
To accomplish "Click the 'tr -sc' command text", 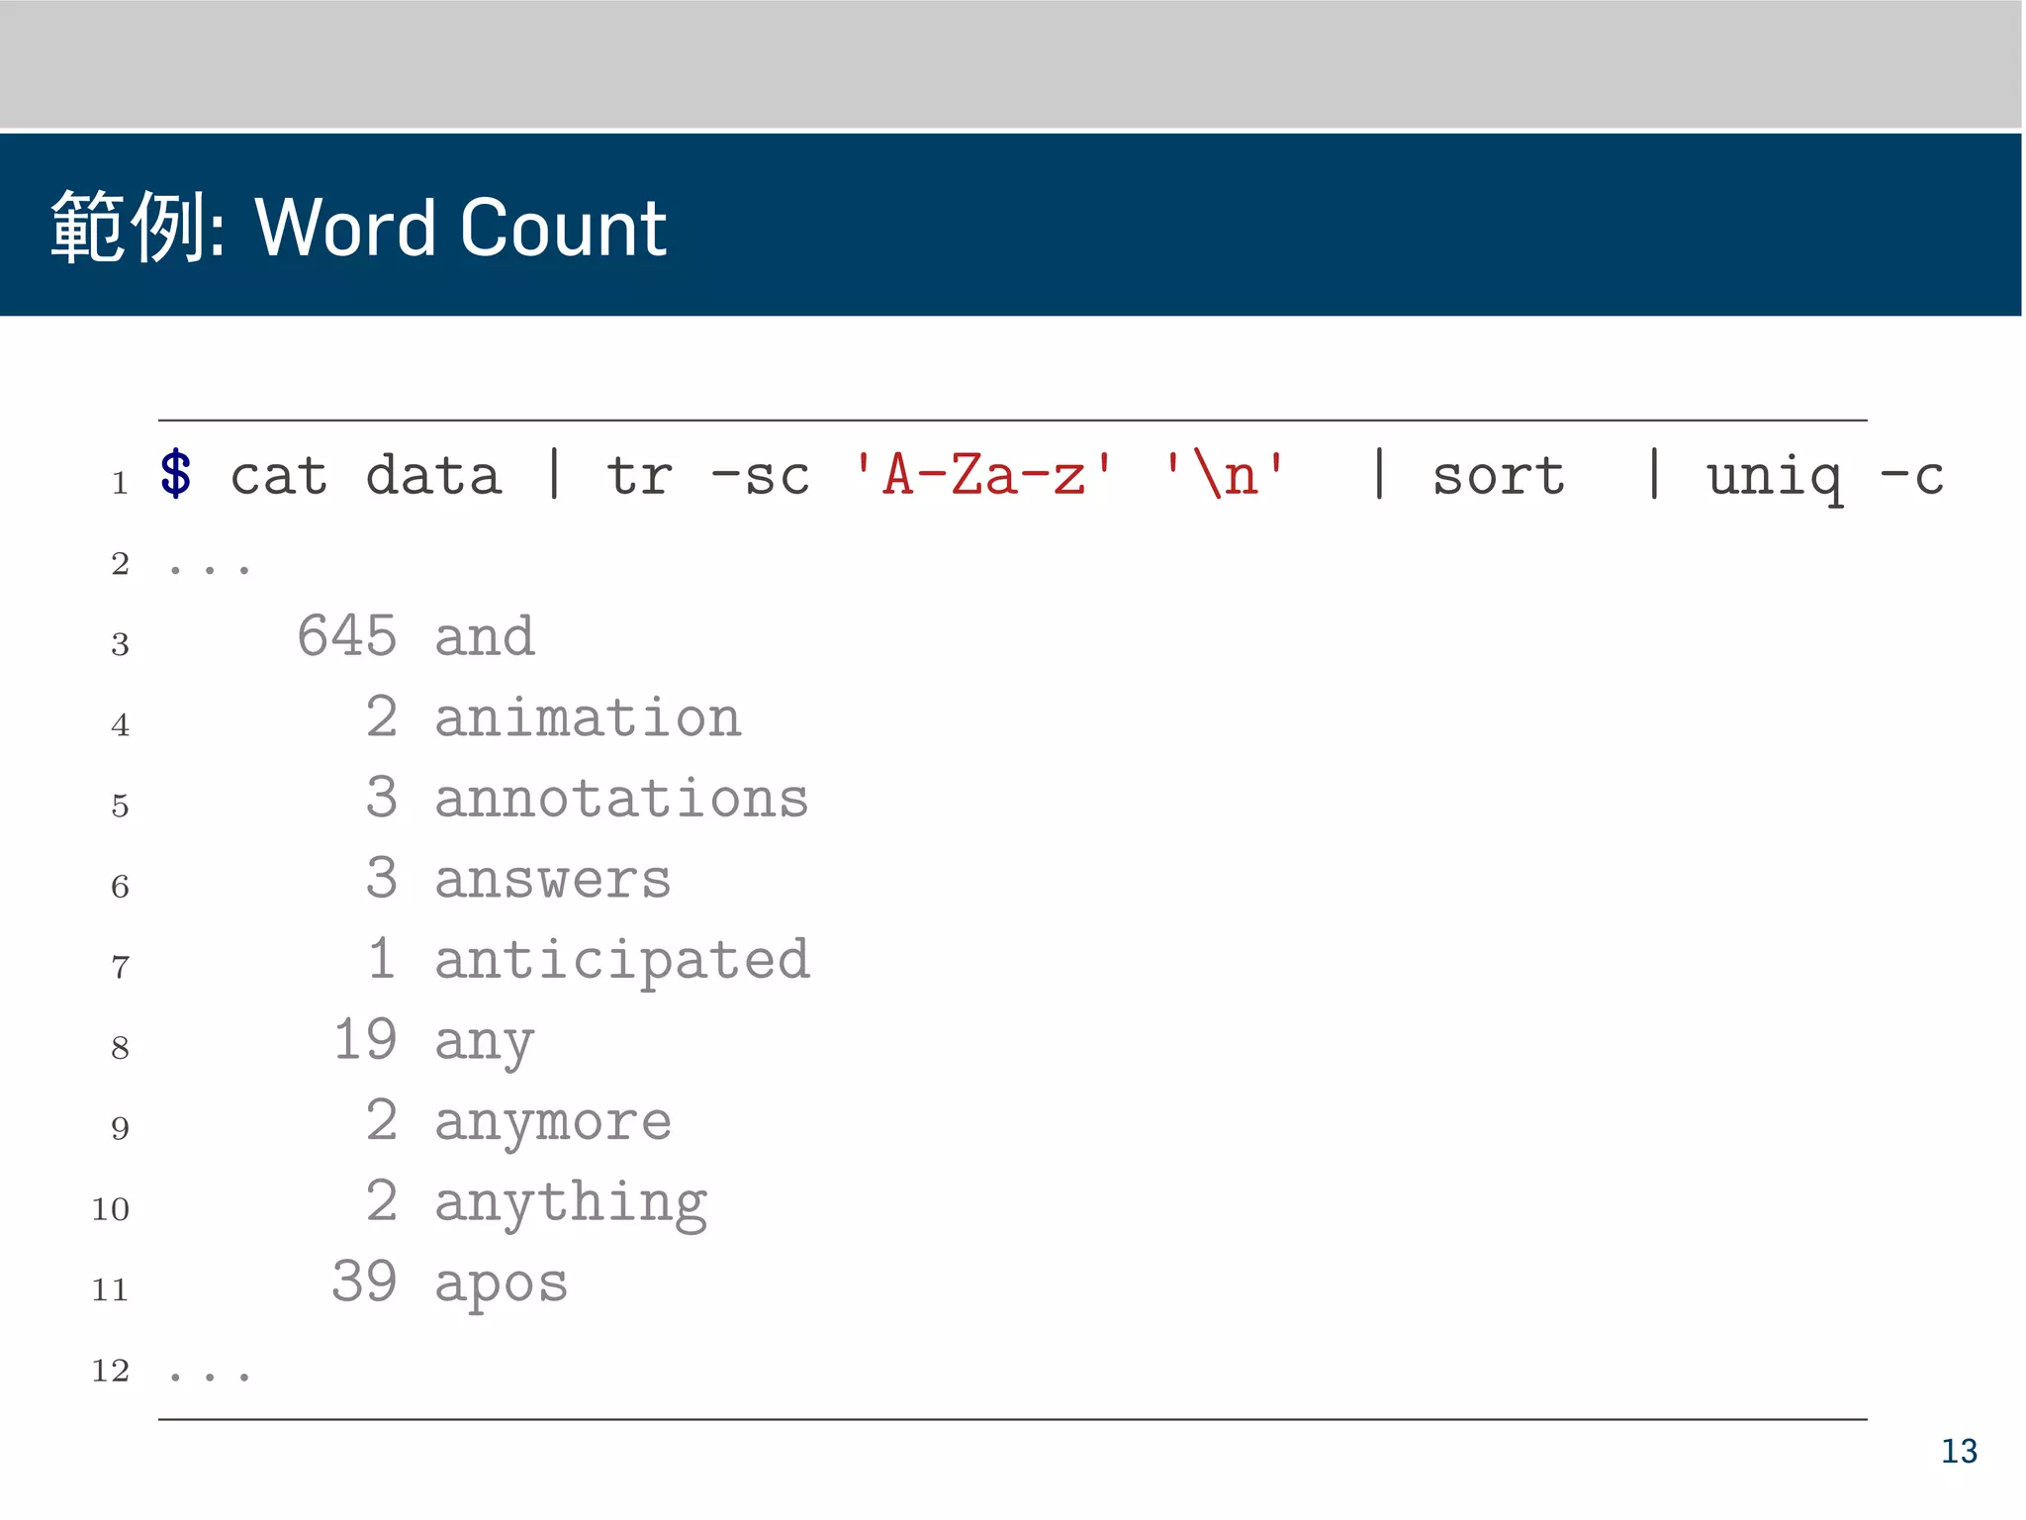I will tap(707, 475).
